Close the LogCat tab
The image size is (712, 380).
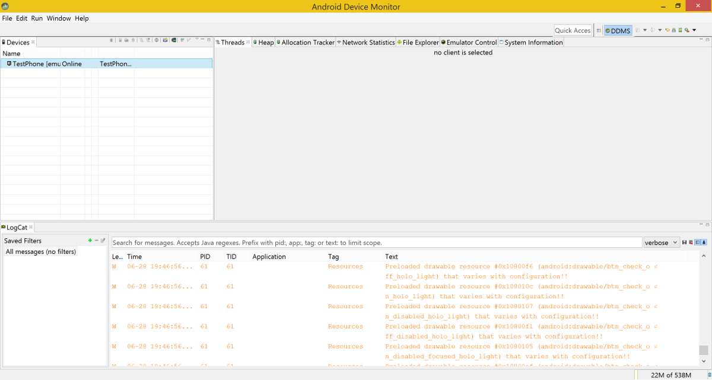[31, 227]
